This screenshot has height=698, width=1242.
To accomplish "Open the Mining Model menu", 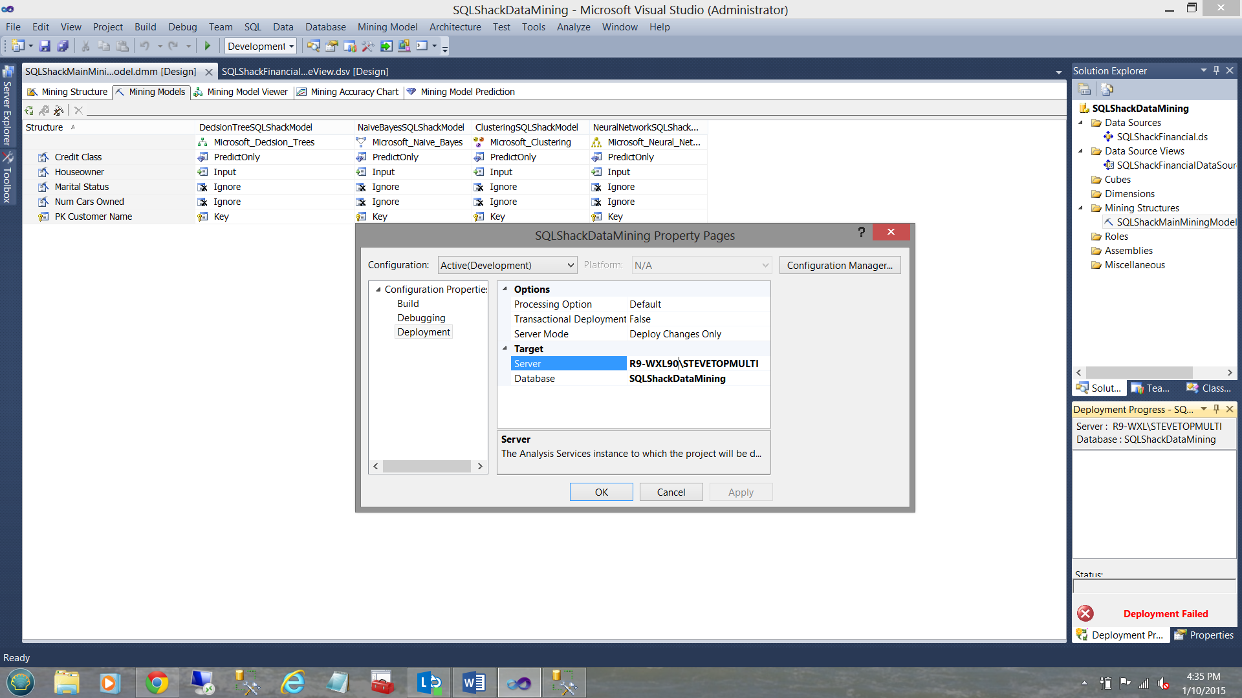I will pyautogui.click(x=387, y=27).
